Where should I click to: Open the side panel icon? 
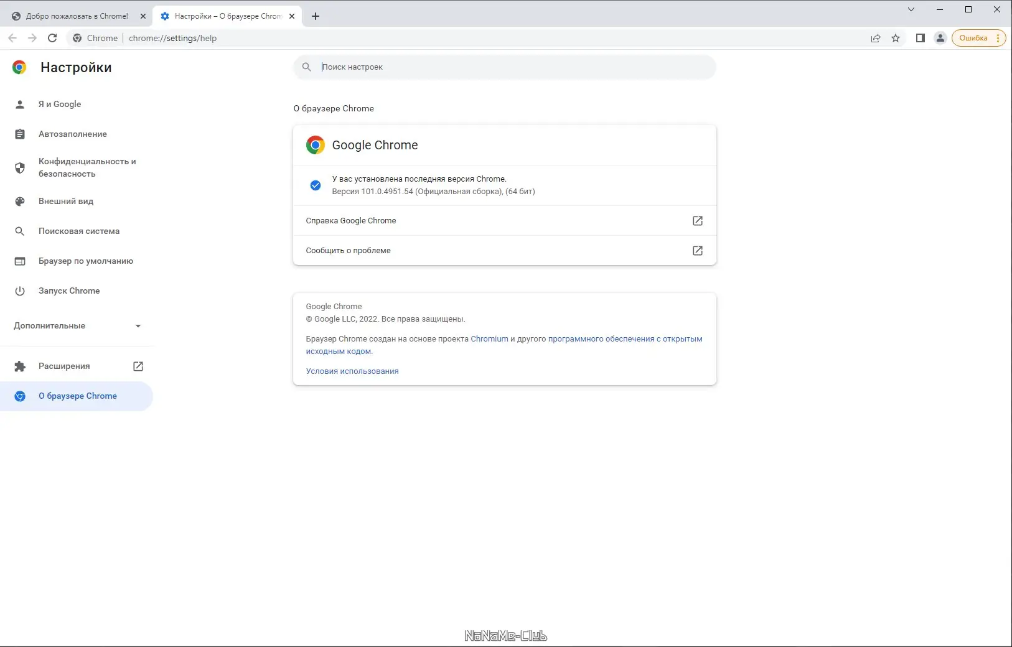click(x=920, y=38)
